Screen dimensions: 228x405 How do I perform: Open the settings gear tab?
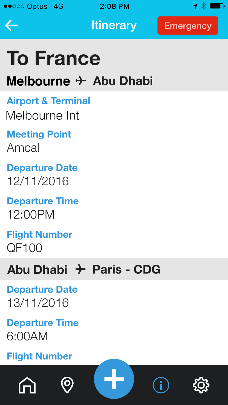click(201, 385)
